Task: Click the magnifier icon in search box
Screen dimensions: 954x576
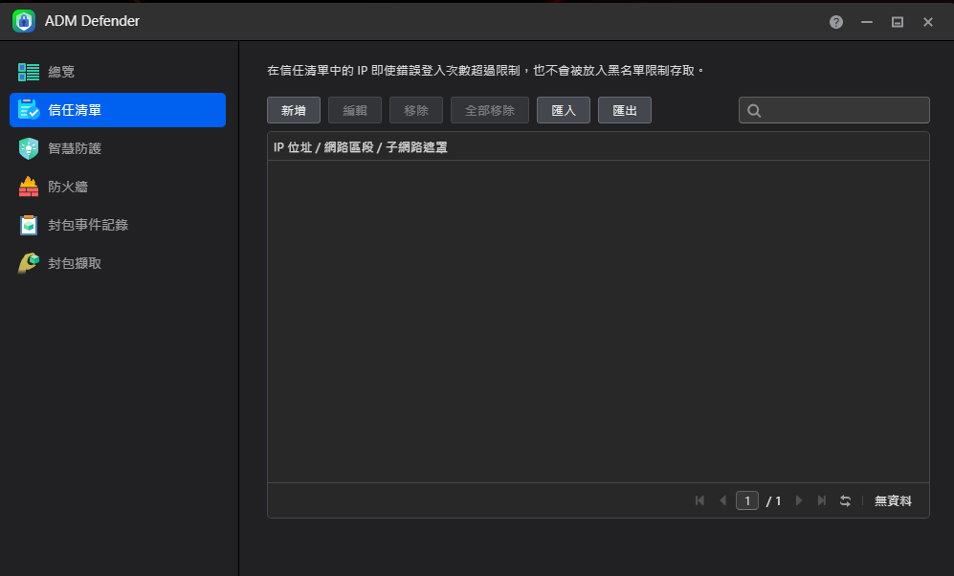Action: 754,111
